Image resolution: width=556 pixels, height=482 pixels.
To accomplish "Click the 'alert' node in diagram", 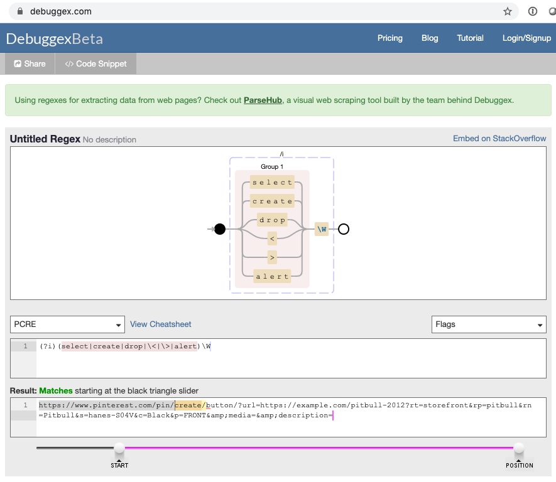I will pyautogui.click(x=272, y=276).
